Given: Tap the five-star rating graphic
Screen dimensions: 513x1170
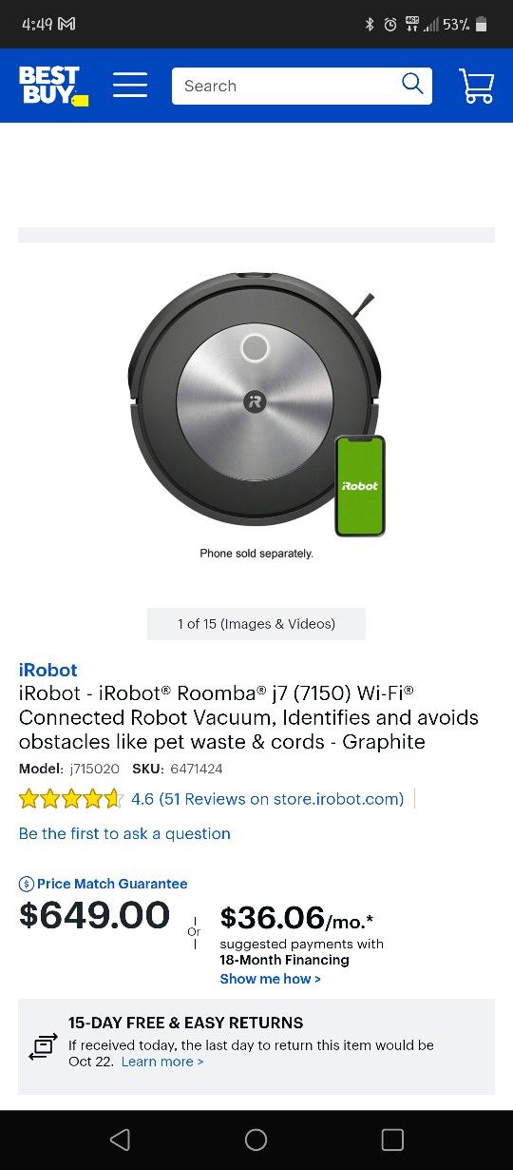Looking at the screenshot, I should pyautogui.click(x=71, y=799).
